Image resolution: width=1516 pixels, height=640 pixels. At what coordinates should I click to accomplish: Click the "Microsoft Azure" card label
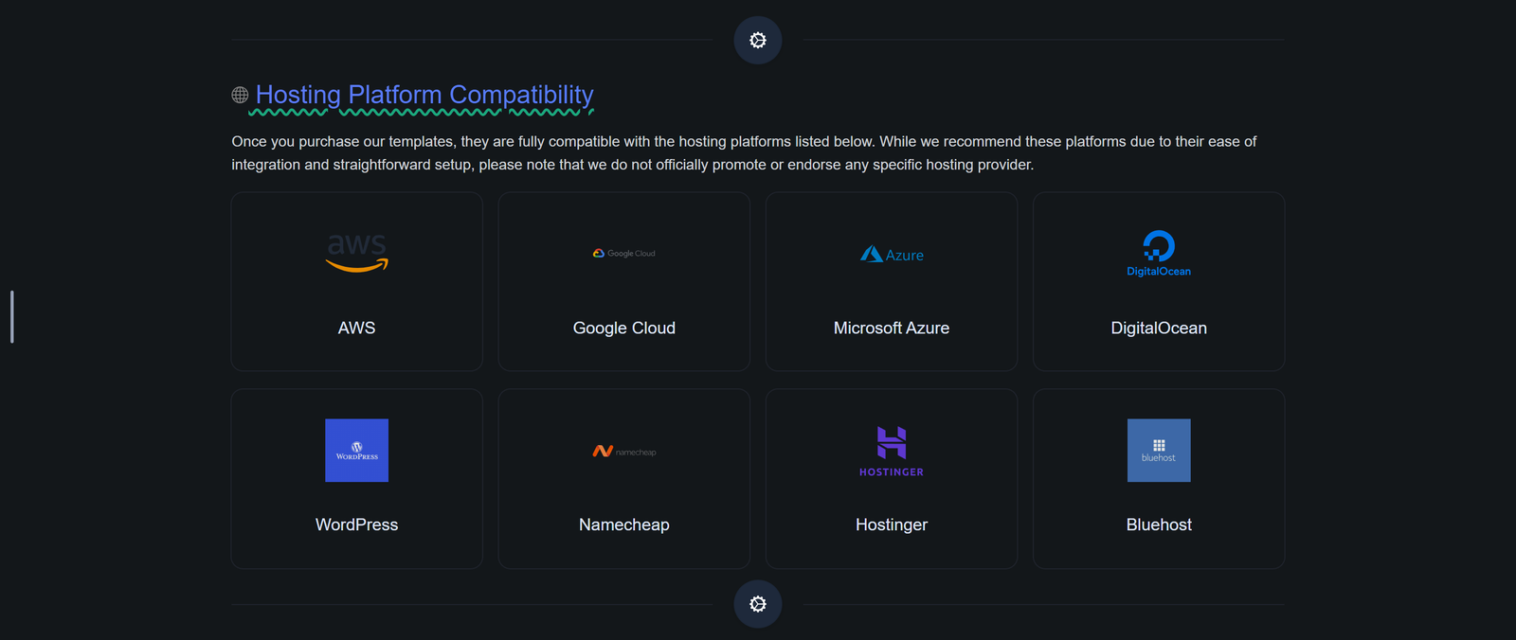892,328
